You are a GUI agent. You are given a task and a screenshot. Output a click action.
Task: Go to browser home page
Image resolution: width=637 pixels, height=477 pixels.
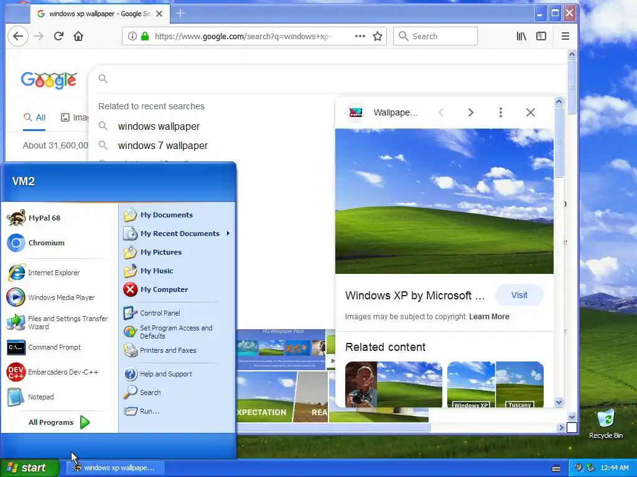[78, 36]
